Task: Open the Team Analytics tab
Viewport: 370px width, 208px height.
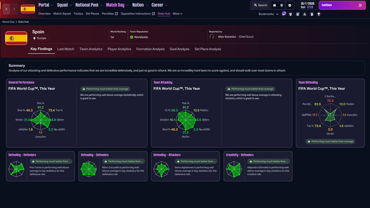Action: coord(91,49)
